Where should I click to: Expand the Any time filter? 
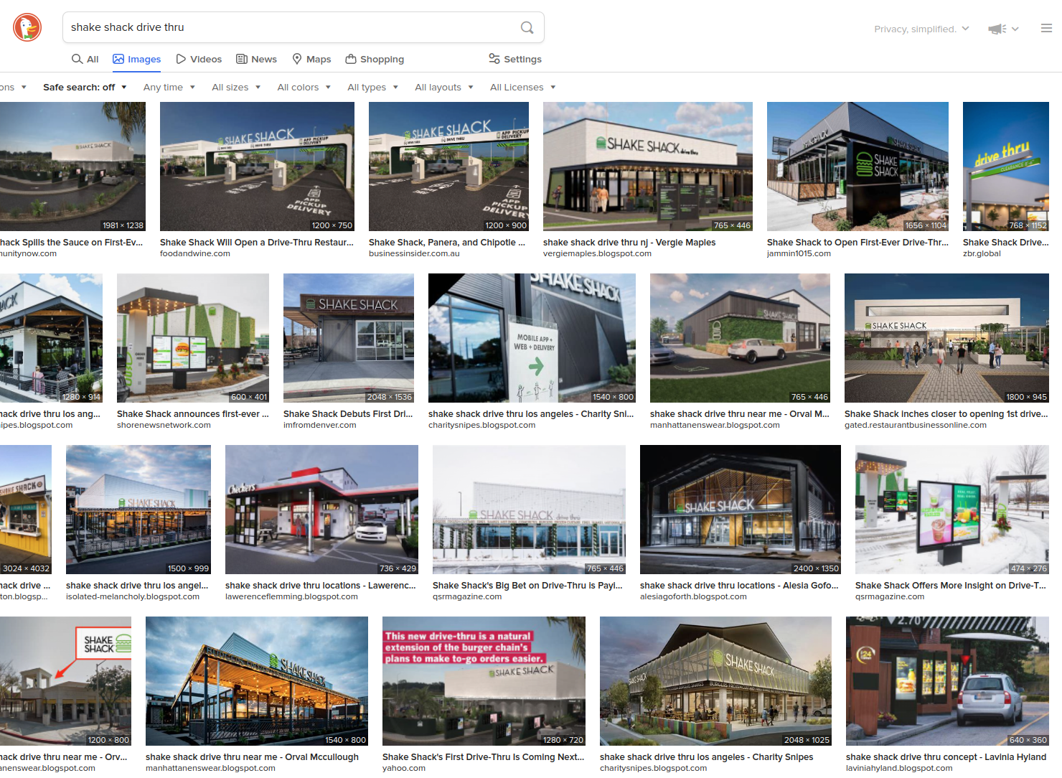click(169, 88)
